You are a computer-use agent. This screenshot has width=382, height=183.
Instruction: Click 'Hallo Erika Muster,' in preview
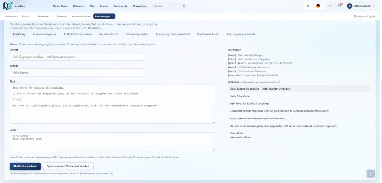coord(241,96)
